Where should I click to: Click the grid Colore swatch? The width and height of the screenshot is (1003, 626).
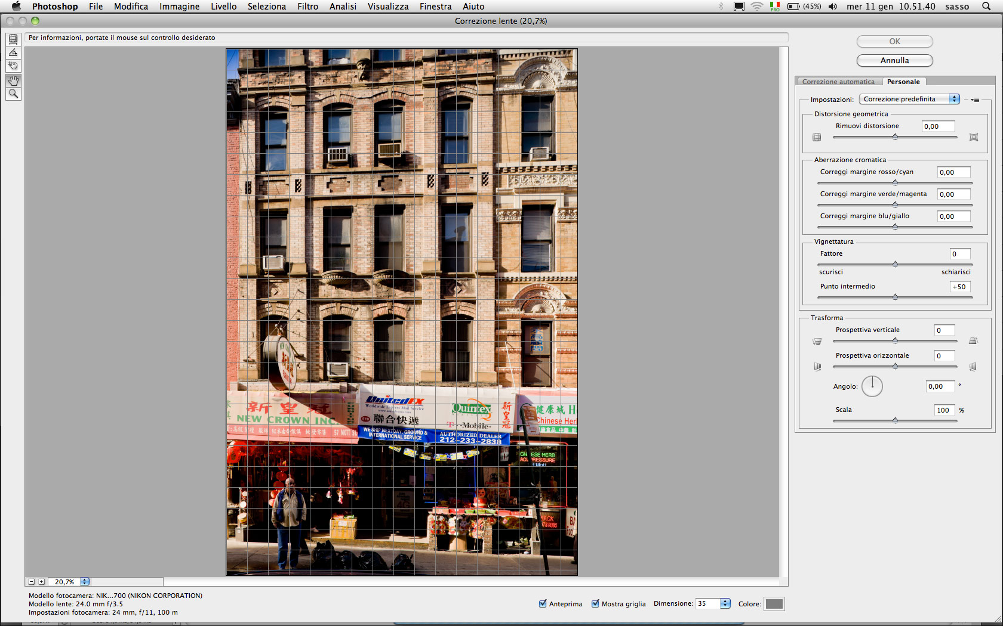(774, 604)
